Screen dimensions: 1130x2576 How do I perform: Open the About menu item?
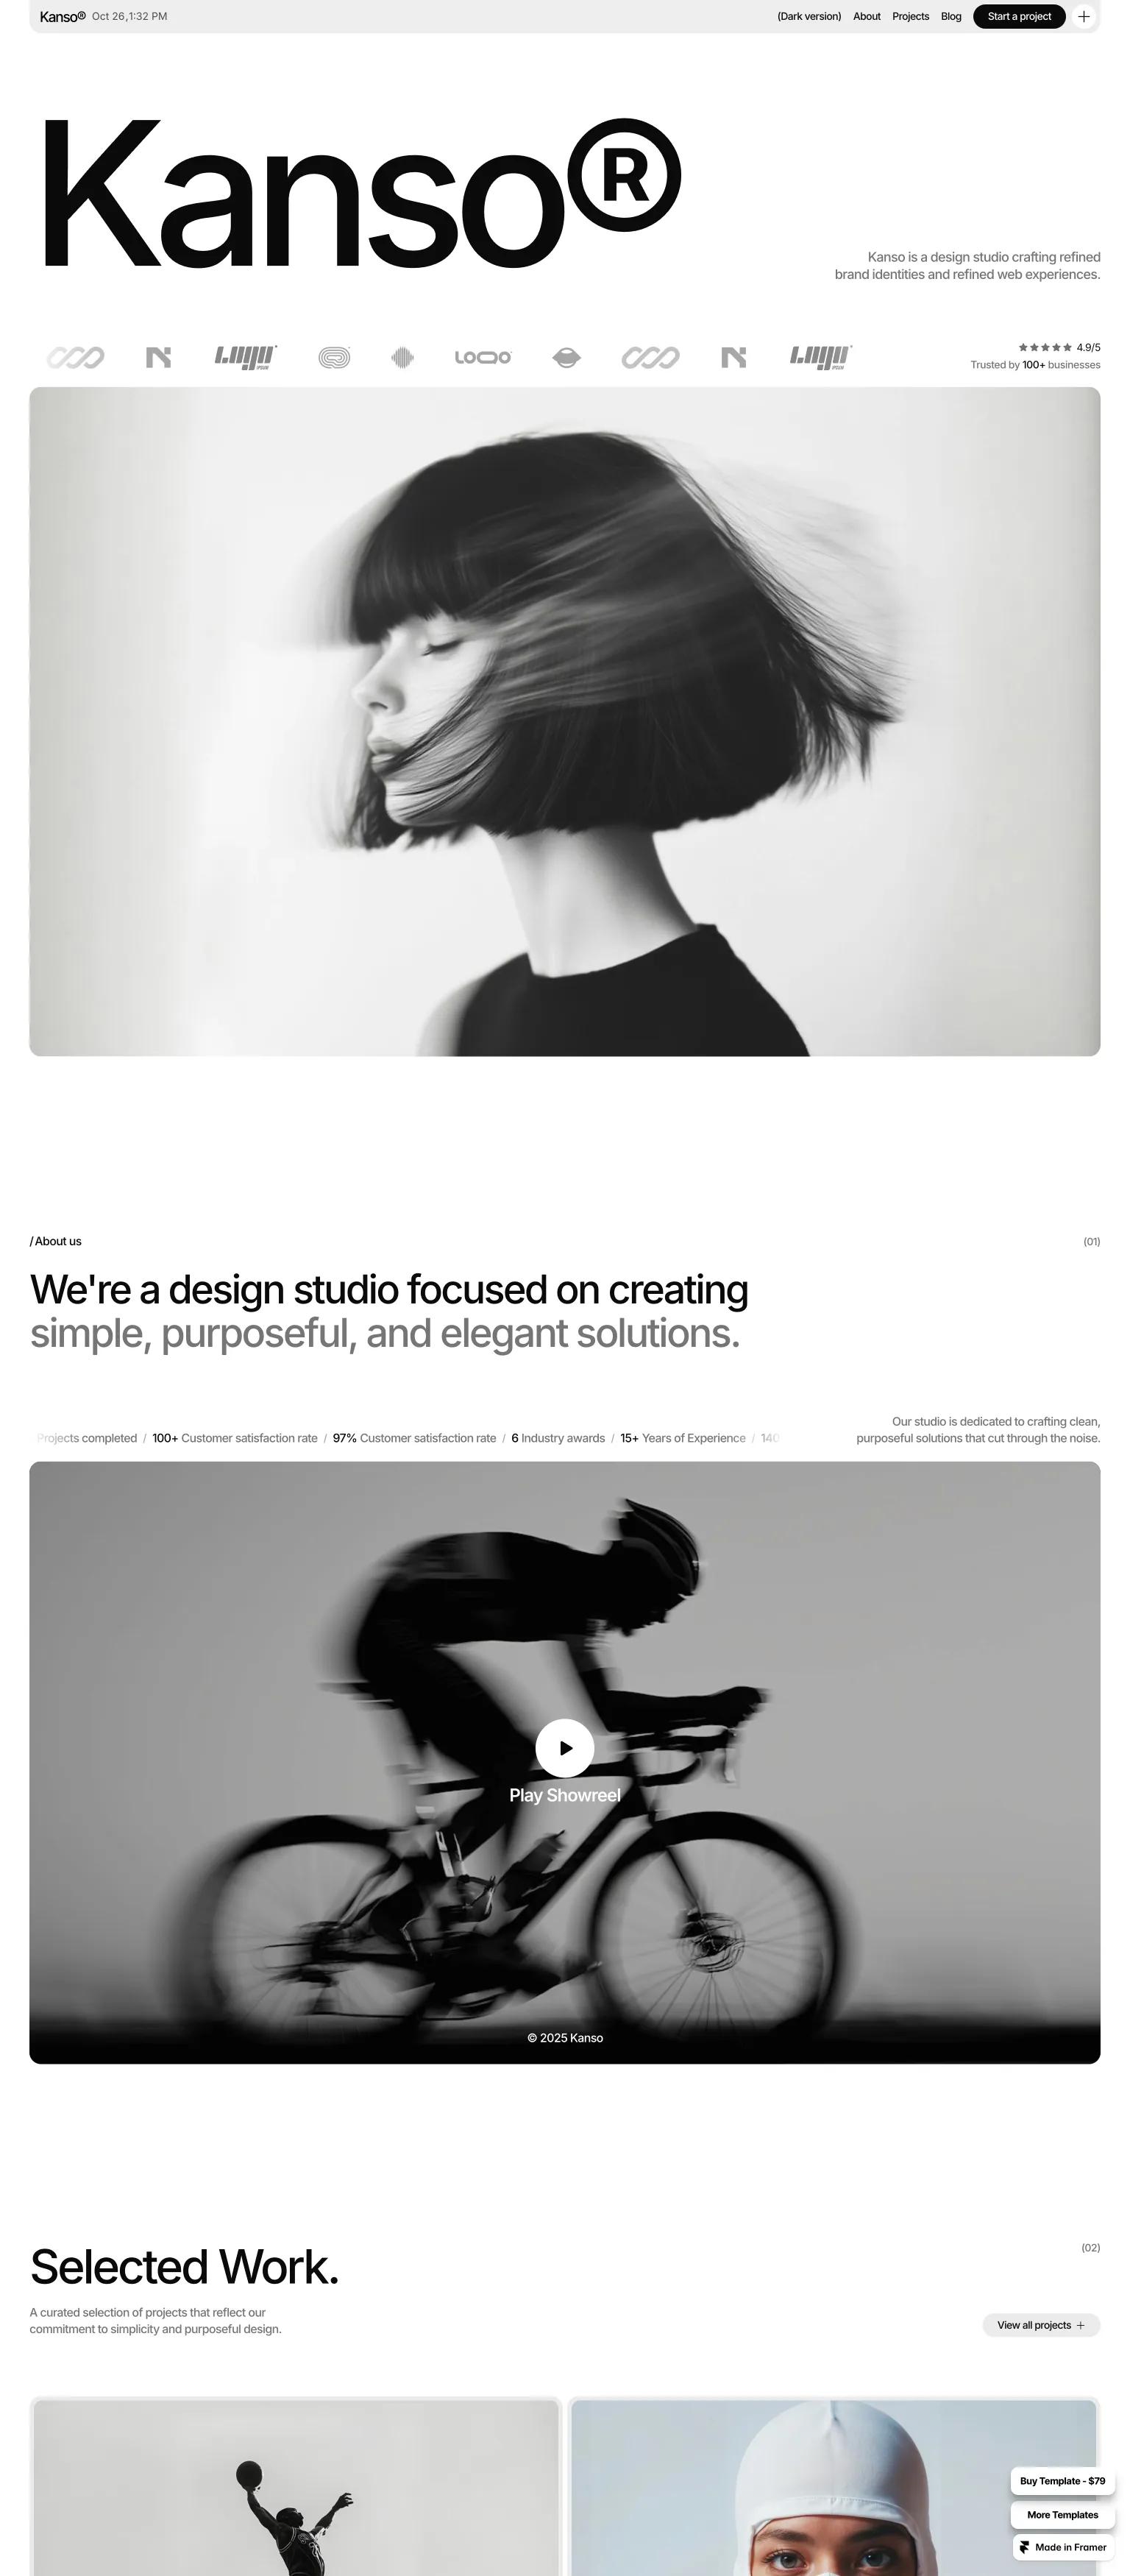[867, 17]
